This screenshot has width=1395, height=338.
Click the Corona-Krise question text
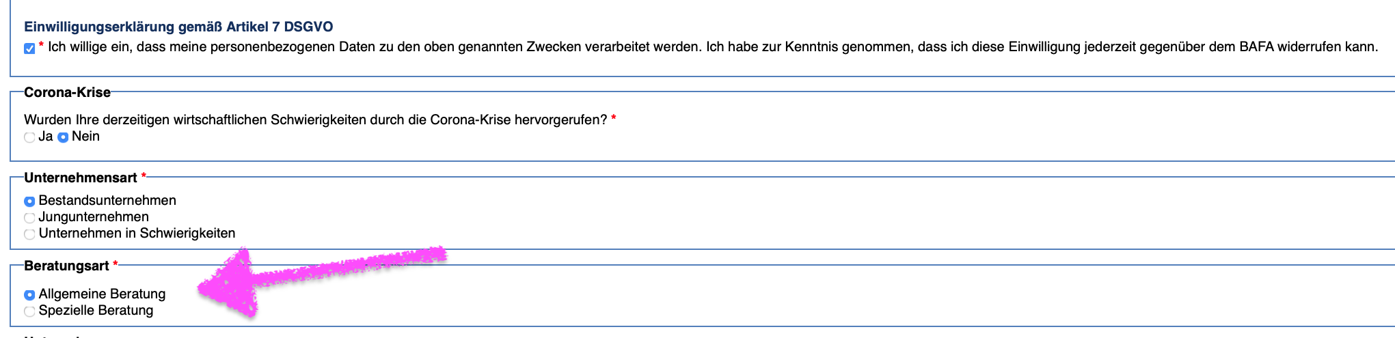point(315,119)
